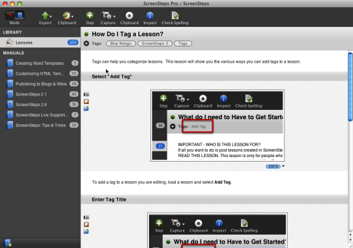353x248 pixels.
Task: Open the ScreenSteps: Tips & Tricks manual
Action: click(40, 125)
